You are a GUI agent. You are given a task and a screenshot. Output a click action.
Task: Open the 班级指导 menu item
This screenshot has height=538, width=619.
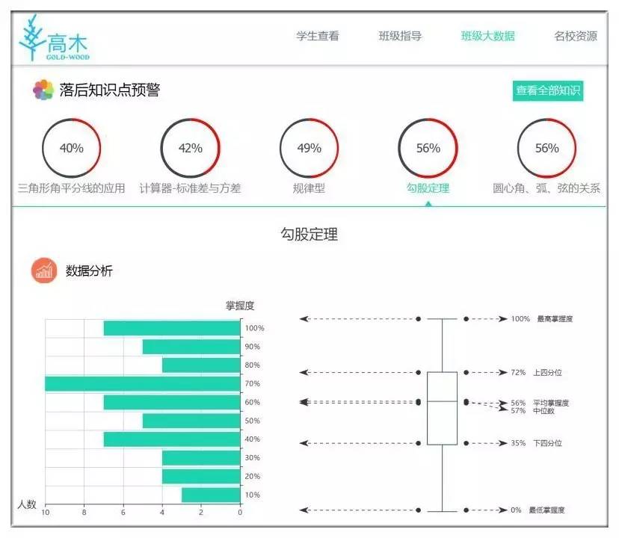[400, 36]
